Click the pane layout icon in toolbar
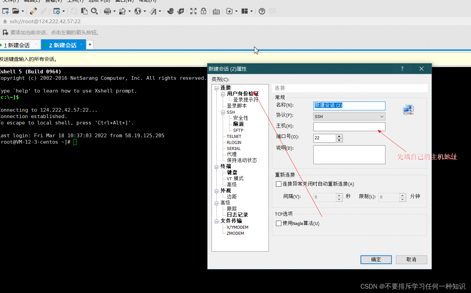Viewport: 471px width, 293px height. pyautogui.click(x=245, y=11)
